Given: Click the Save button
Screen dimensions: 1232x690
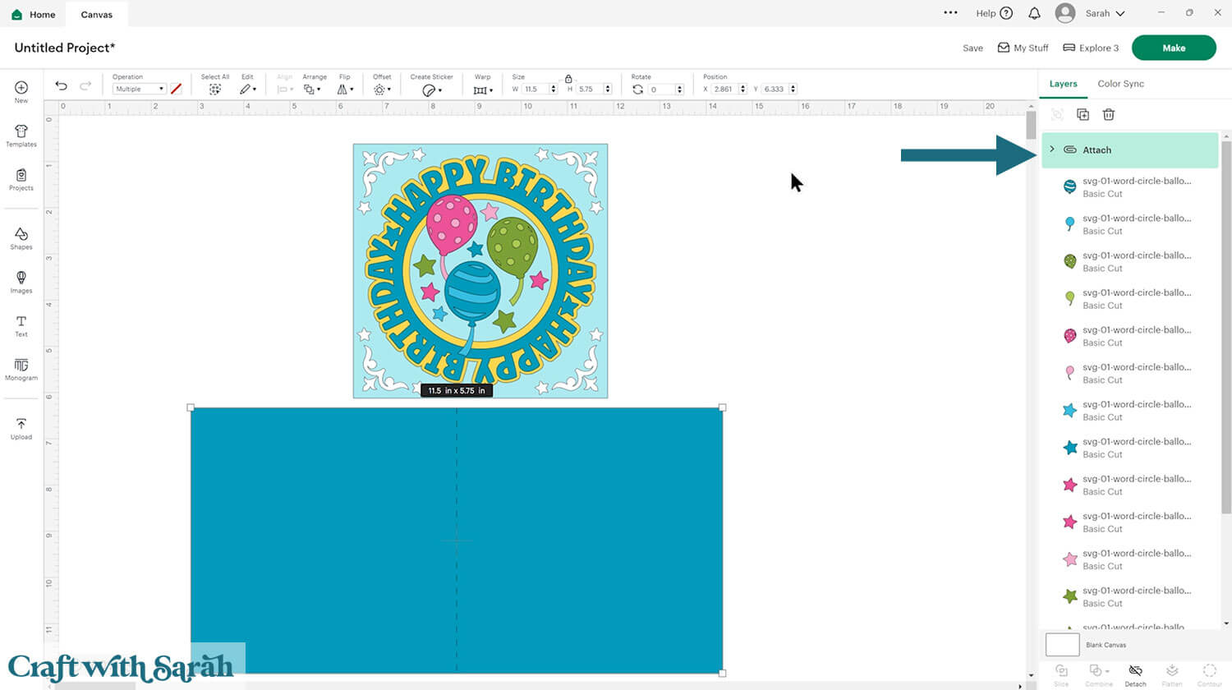Looking at the screenshot, I should (972, 48).
